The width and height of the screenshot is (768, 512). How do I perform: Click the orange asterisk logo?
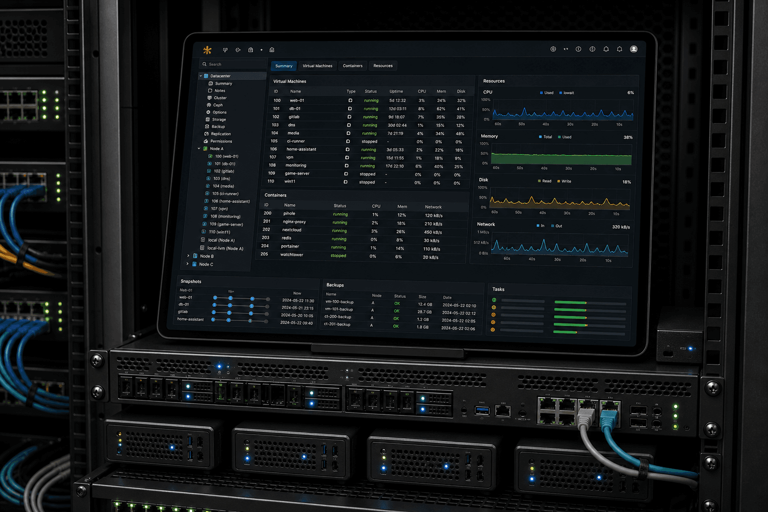[207, 50]
